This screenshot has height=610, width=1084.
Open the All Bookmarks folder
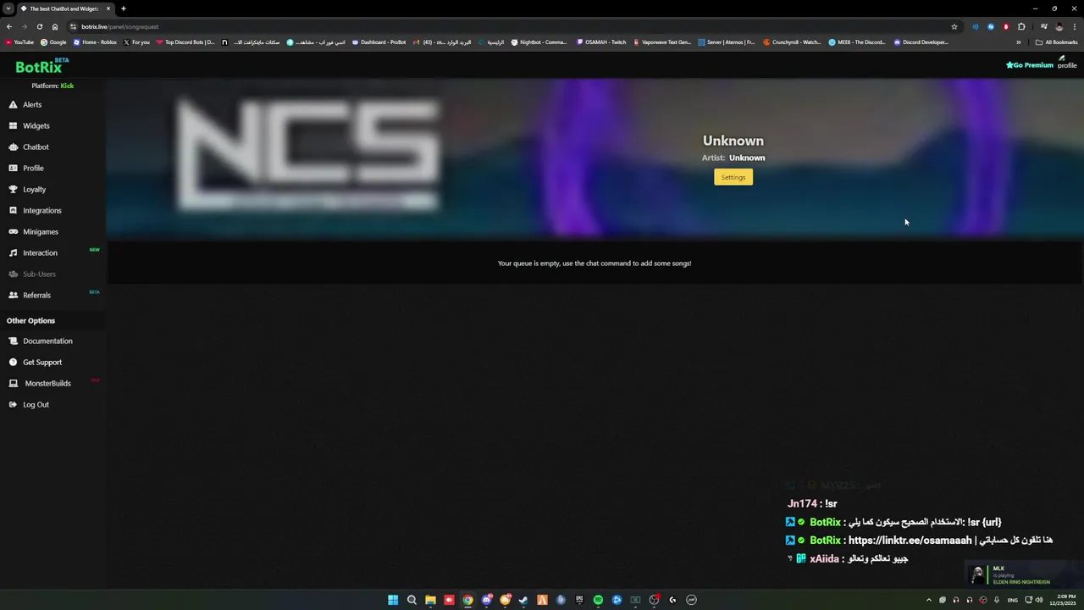(x=1056, y=42)
